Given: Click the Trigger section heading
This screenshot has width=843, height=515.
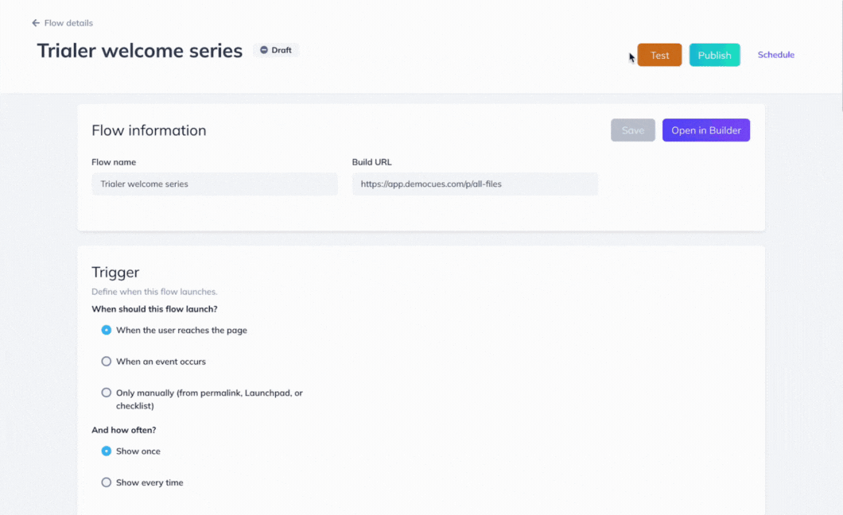Looking at the screenshot, I should click(115, 273).
